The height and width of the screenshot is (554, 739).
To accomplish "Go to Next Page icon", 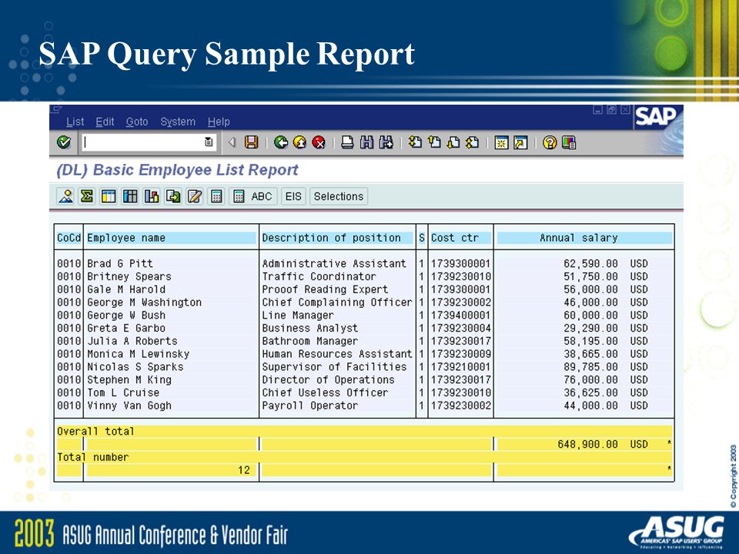I will coord(453,142).
